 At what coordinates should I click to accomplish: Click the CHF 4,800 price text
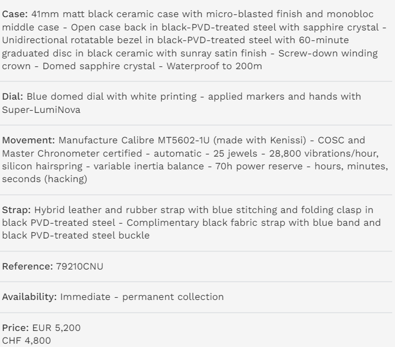point(27,340)
